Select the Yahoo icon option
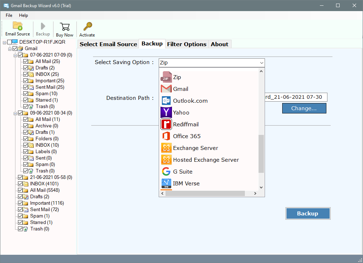 point(166,112)
